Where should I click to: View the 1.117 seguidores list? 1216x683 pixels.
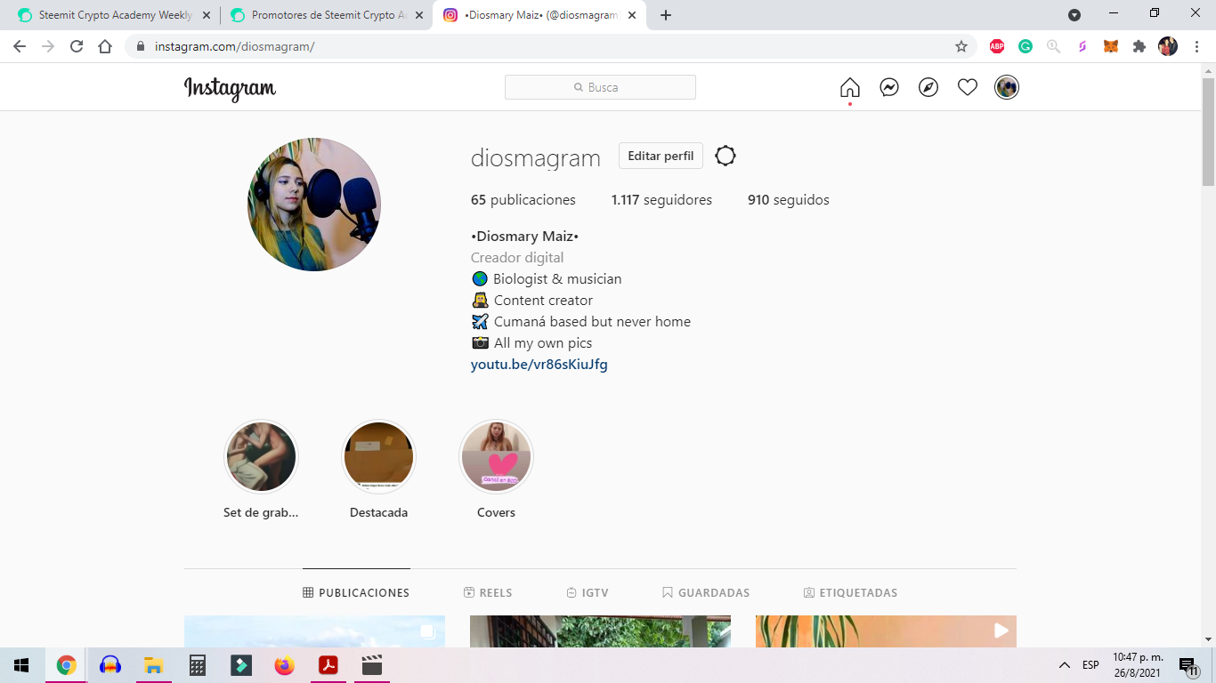pyautogui.click(x=661, y=200)
